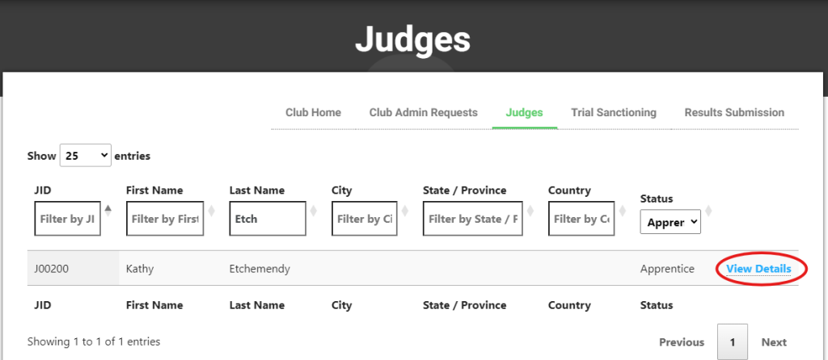Sort by Status using the sort arrows
Viewport: 828px width, 360px height.
tap(708, 211)
